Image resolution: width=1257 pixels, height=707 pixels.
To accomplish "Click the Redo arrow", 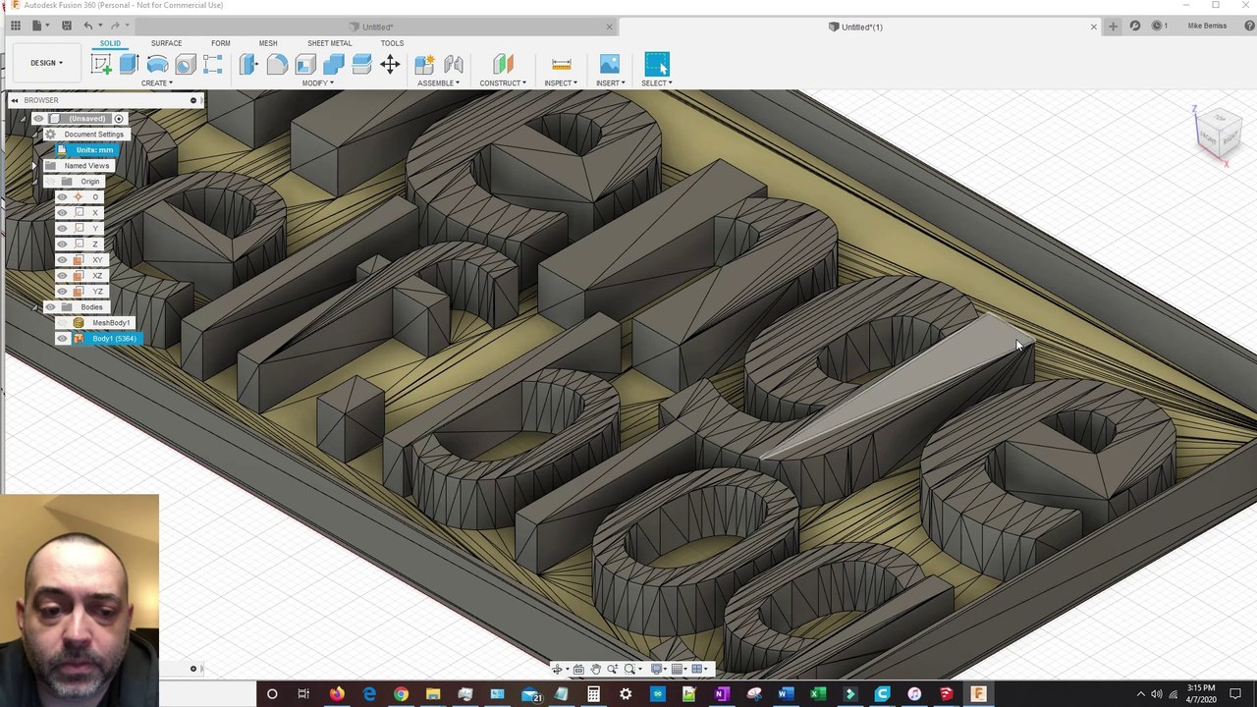I will click(x=116, y=26).
